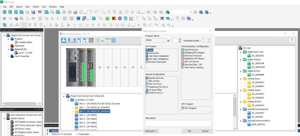Viewport: 300px width, 136px height.
Task: Click the Interrupt>> button
Action: (x=151, y=131)
